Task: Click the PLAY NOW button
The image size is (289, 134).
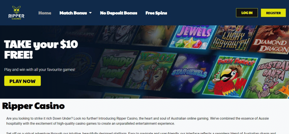Action: [x=23, y=81]
